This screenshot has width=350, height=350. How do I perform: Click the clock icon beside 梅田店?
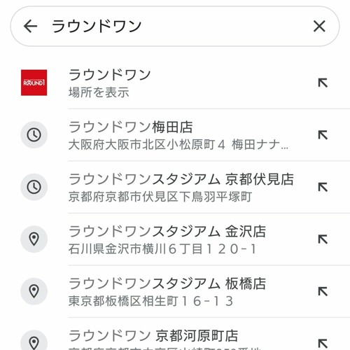[x=34, y=135]
